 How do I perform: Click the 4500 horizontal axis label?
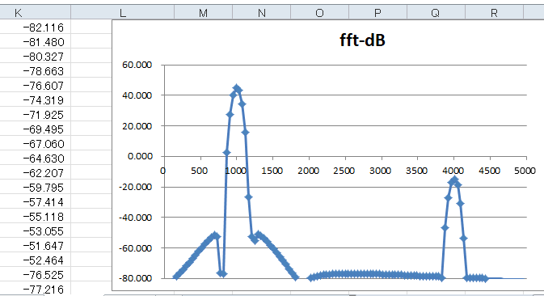click(x=489, y=171)
